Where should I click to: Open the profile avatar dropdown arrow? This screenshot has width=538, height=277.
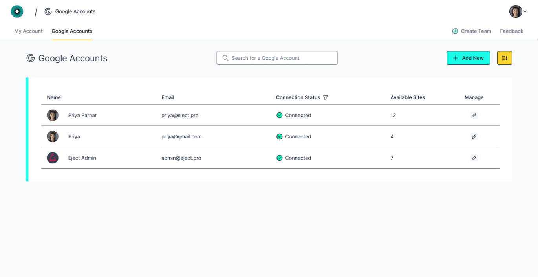pos(525,11)
